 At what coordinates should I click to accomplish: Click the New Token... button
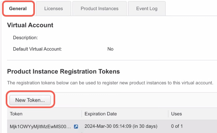pyautogui.click(x=30, y=100)
